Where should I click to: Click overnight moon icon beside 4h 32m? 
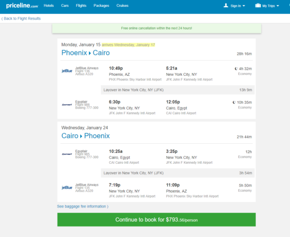click(236, 68)
